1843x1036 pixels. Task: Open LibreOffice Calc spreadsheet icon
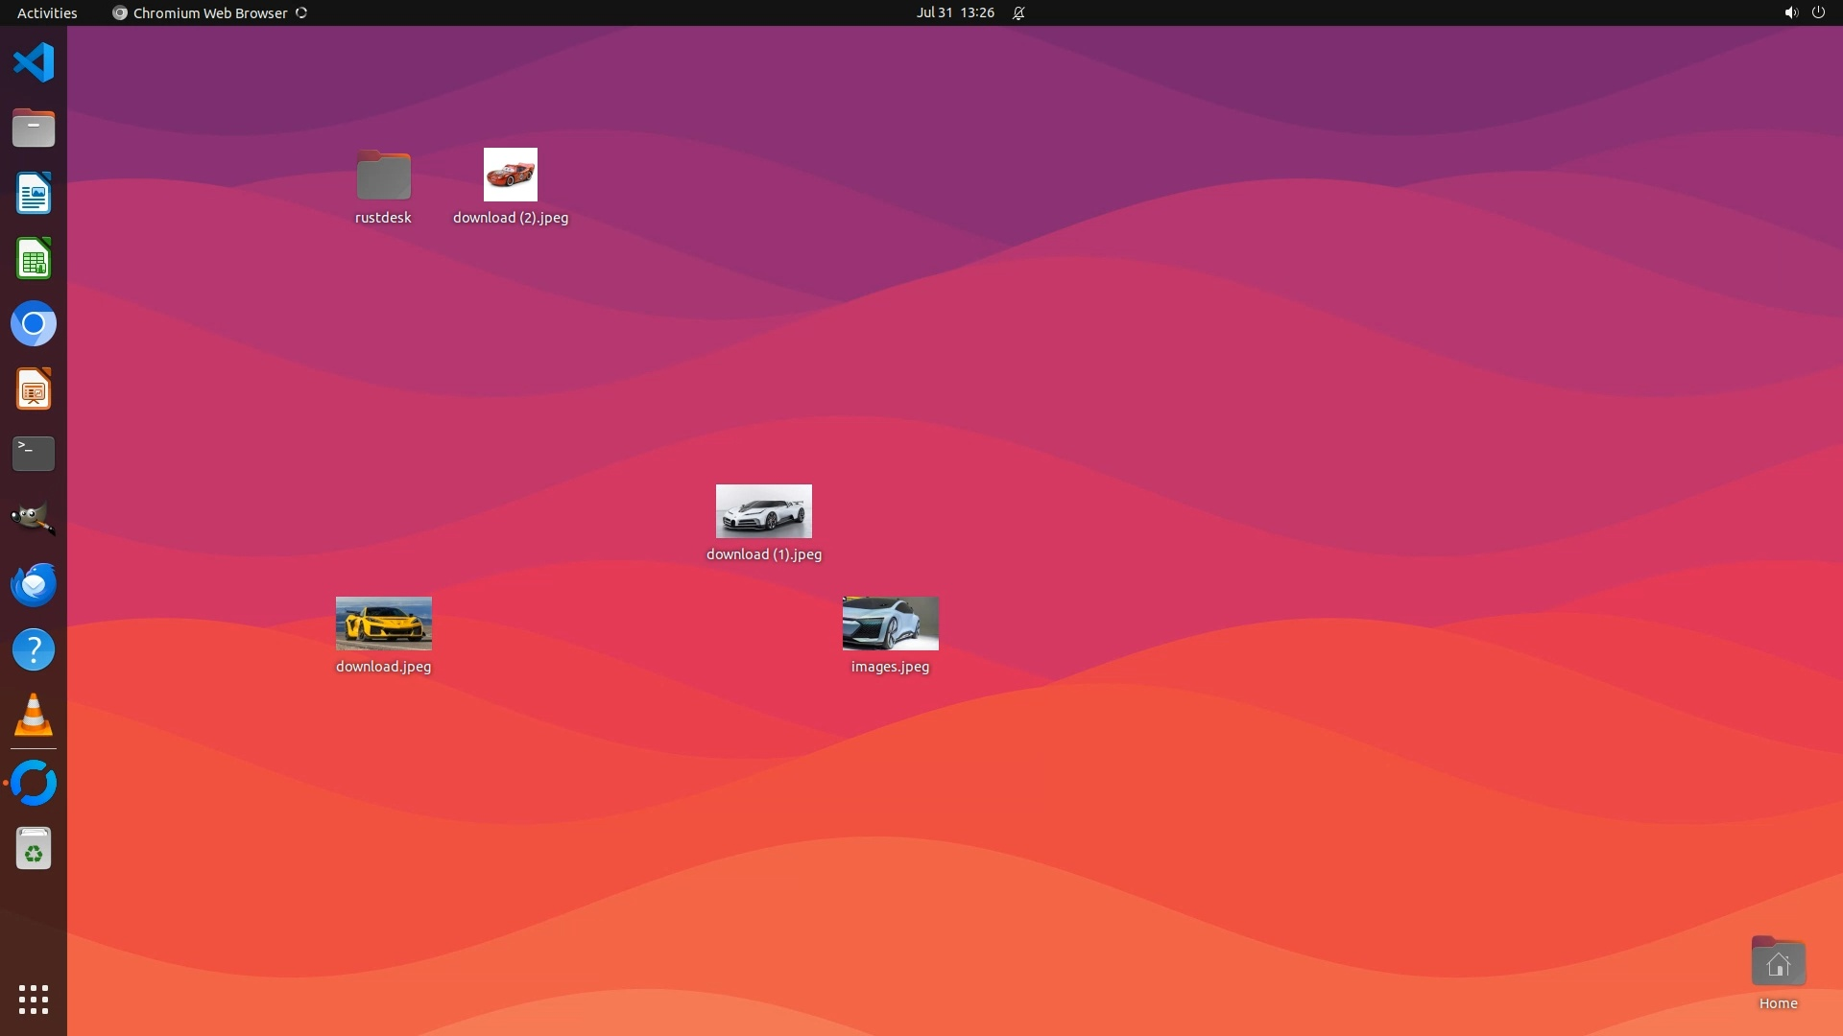tap(34, 259)
